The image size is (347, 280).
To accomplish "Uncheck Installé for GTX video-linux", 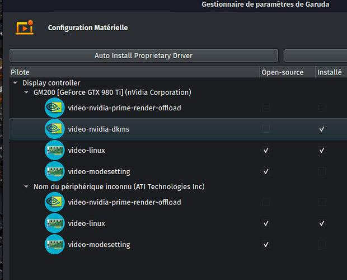I will coord(322,150).
